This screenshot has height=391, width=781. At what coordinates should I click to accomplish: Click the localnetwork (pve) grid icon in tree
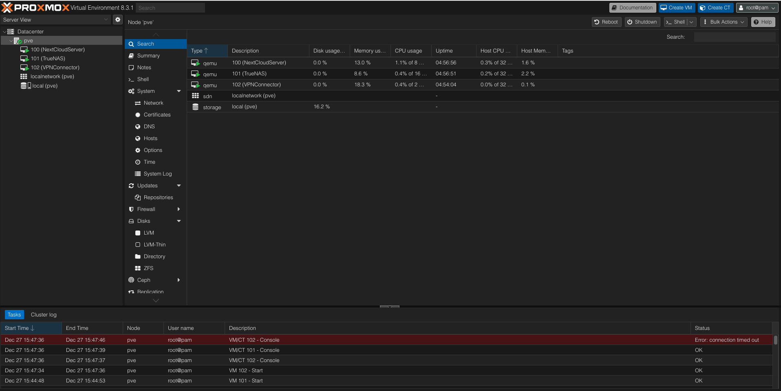[x=24, y=77]
